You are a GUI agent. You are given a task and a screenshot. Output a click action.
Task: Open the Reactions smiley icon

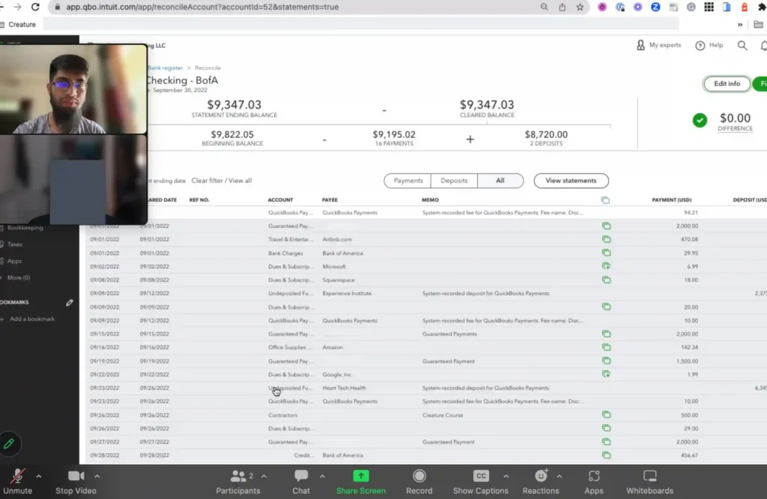tap(541, 476)
